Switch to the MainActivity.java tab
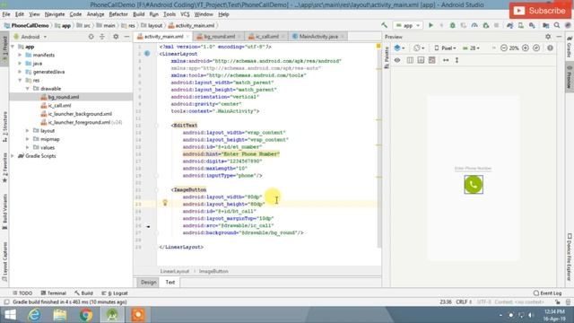Image resolution: width=574 pixels, height=323 pixels. (318, 36)
